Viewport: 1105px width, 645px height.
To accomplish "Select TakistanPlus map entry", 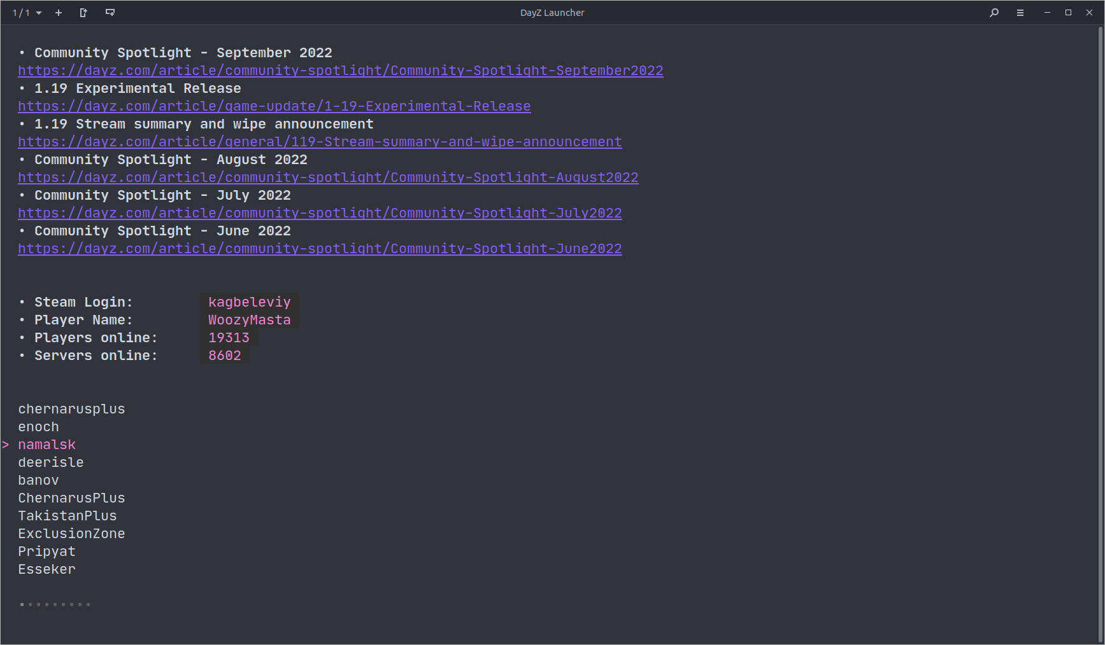I will pos(68,516).
